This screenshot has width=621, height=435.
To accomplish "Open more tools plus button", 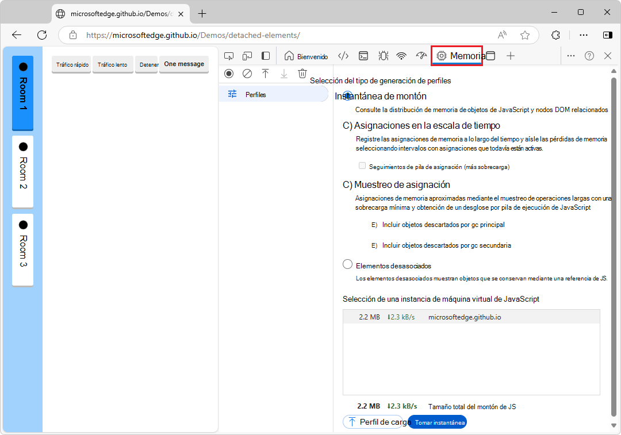I will (x=511, y=56).
